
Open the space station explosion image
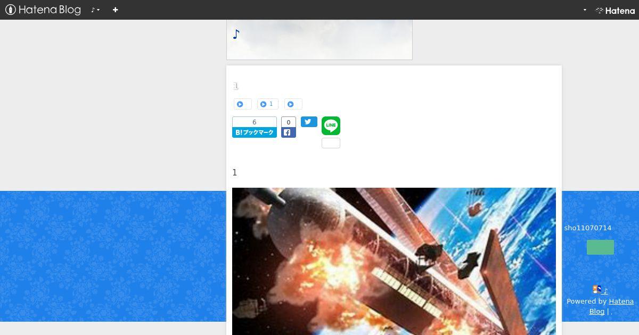pos(394,261)
